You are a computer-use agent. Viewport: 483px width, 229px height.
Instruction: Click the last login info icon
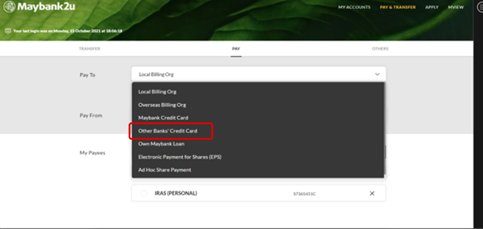click(8, 31)
